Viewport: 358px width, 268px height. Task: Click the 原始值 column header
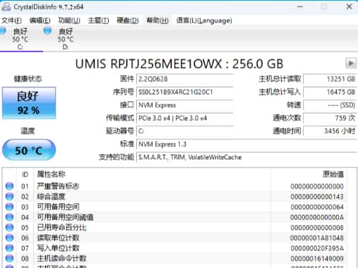[333, 175]
